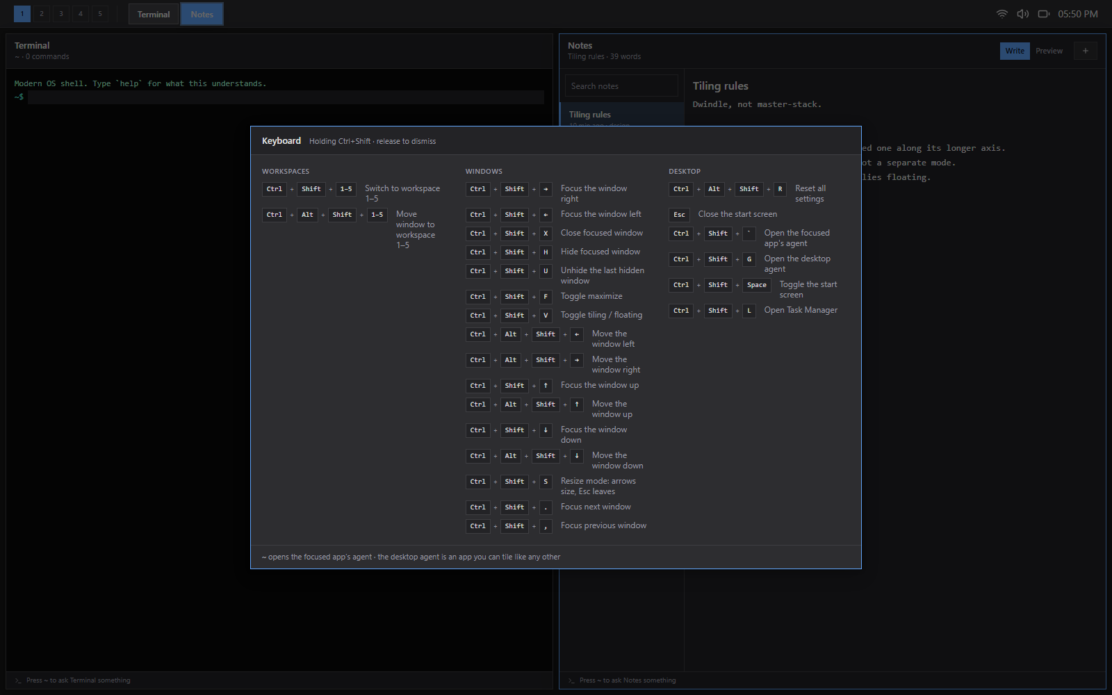Select the 'Toggle tiling / floating' shortcut description
The width and height of the screenshot is (1112, 695).
601,315
